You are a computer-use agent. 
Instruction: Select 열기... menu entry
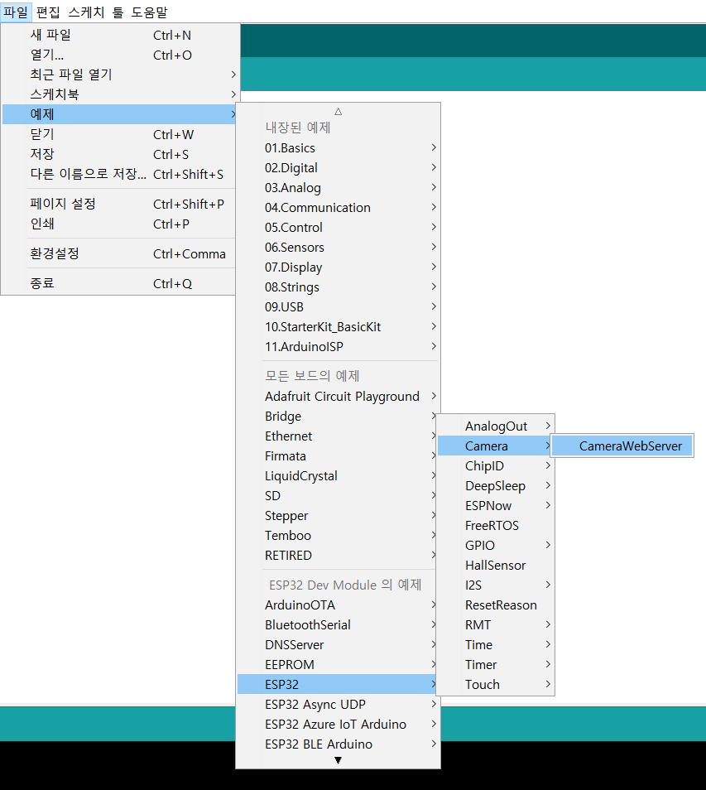coord(119,55)
